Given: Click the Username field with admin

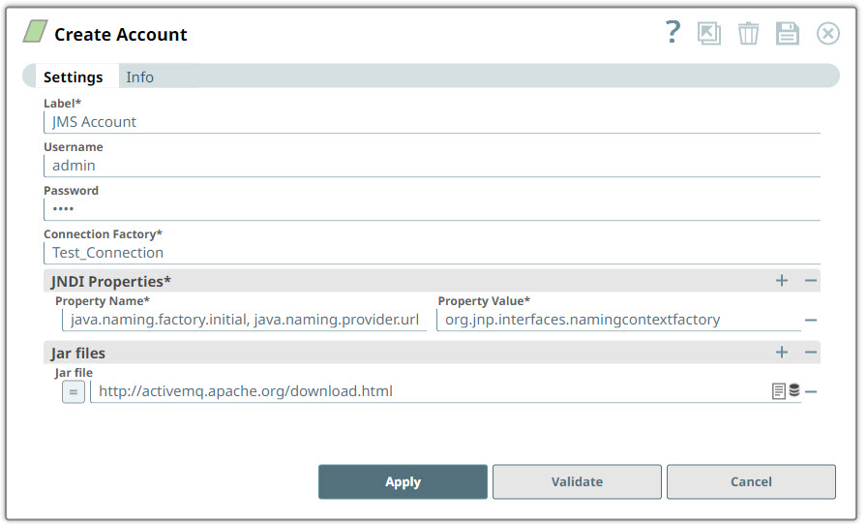Looking at the screenshot, I should [x=432, y=166].
